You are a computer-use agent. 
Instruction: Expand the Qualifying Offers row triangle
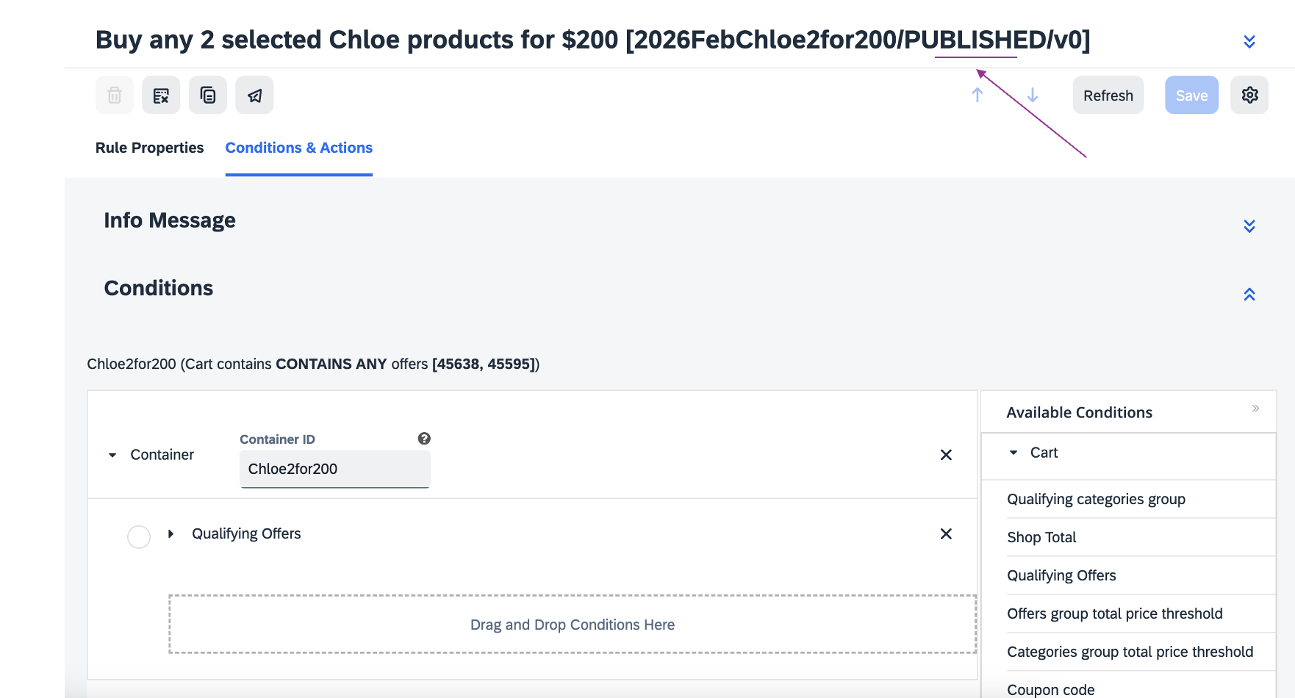(171, 534)
